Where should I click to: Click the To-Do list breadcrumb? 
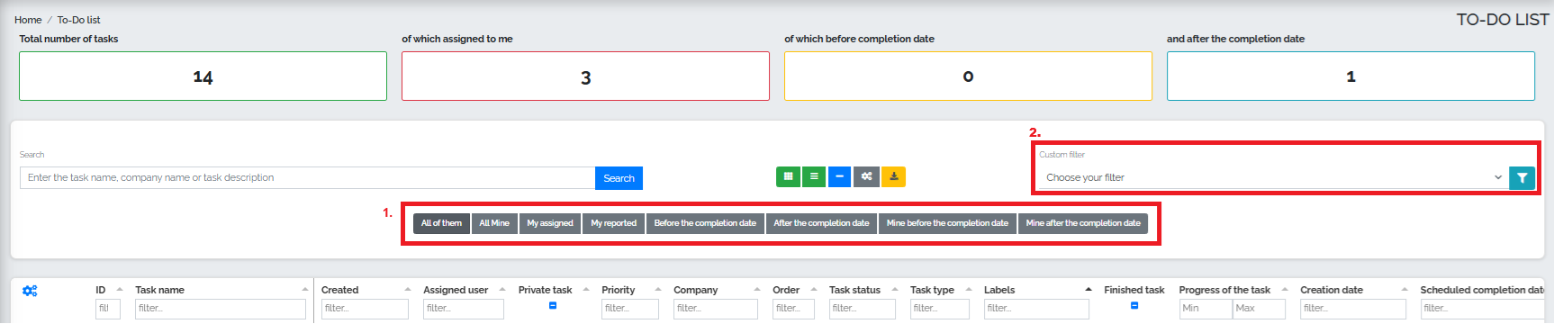[79, 20]
